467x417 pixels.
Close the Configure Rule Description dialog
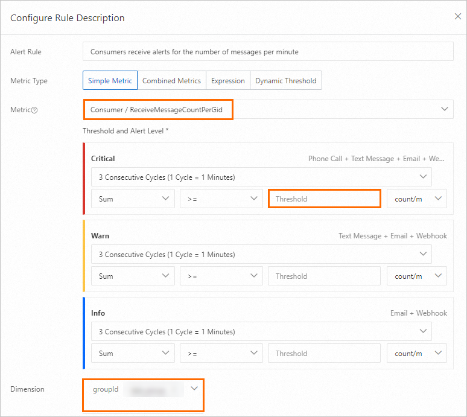457,17
